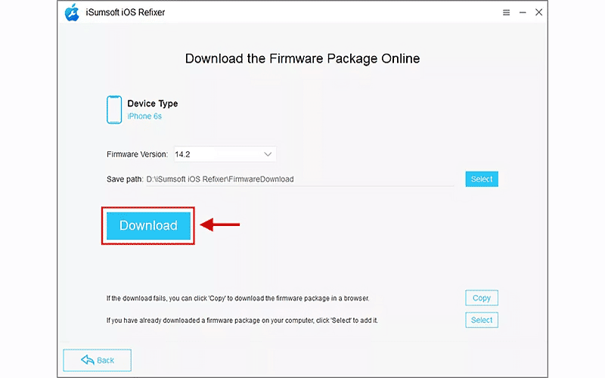Select firmware version 14.2 combo box
Image resolution: width=605 pixels, height=378 pixels.
pos(225,154)
